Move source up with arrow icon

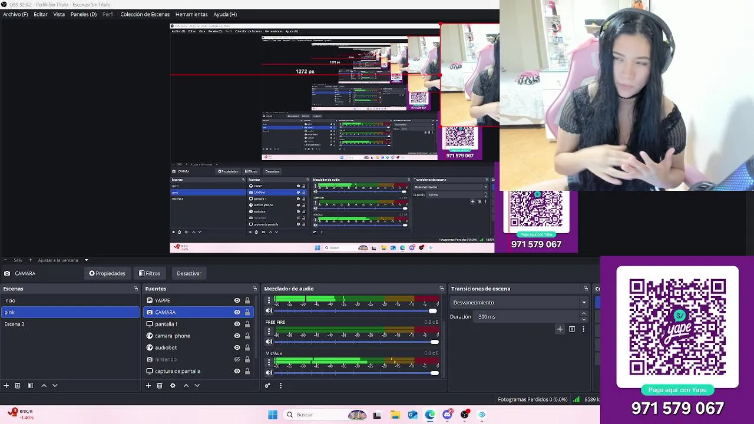[186, 386]
